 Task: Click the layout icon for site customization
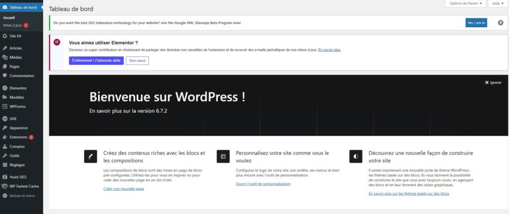tap(223, 156)
